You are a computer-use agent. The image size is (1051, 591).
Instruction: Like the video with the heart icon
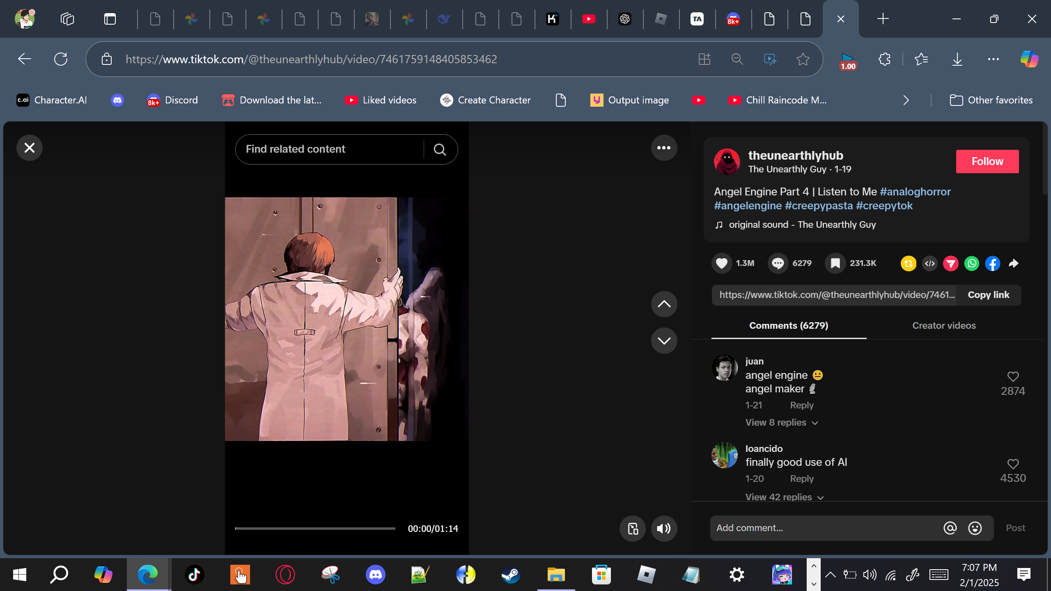click(x=721, y=263)
